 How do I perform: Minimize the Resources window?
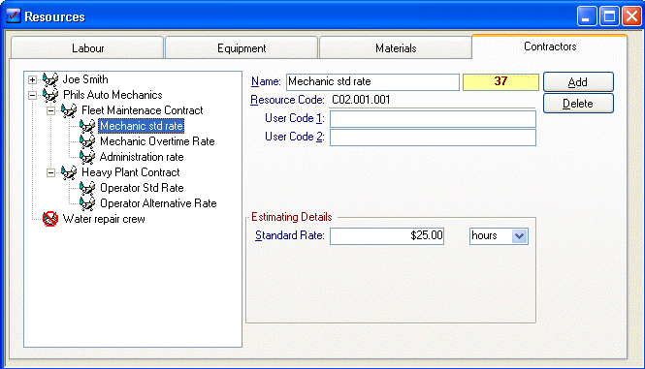(587, 16)
